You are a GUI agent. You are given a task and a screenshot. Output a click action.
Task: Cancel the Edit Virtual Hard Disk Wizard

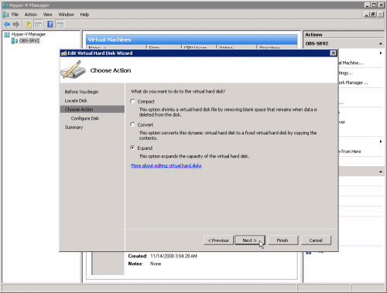316,240
